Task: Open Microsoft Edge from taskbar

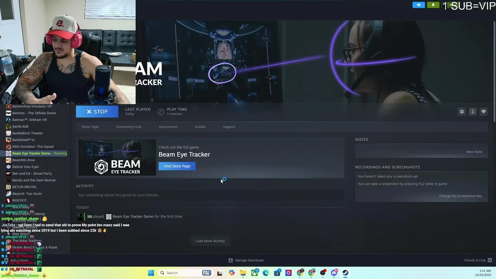Action: pyautogui.click(x=266, y=273)
